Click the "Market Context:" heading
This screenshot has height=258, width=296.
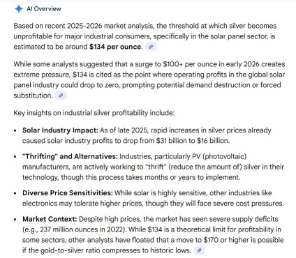50,219
